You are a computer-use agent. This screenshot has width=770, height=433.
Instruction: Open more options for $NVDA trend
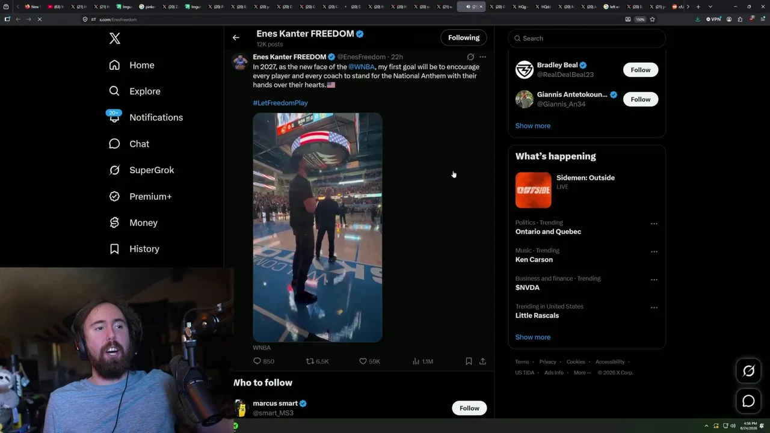click(654, 280)
